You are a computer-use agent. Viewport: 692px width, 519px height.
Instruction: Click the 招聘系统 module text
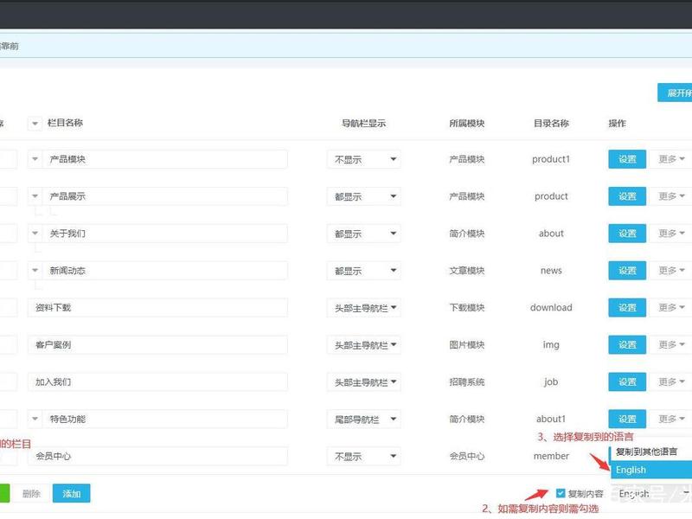click(467, 381)
